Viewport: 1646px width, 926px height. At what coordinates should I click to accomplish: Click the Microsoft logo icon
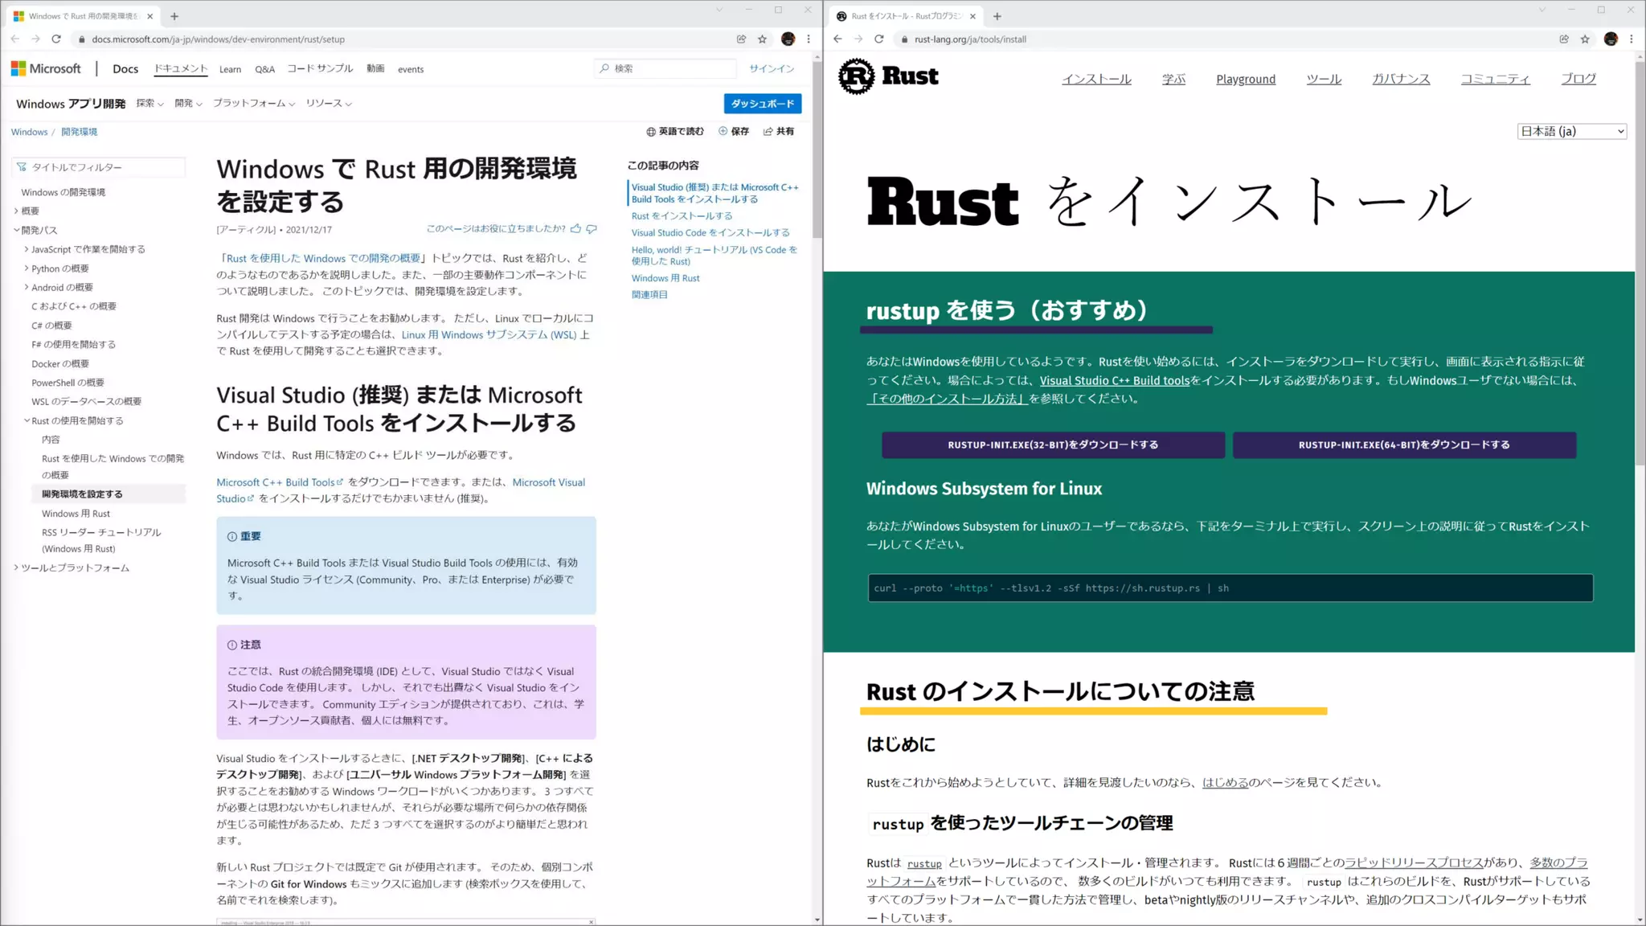[18, 69]
